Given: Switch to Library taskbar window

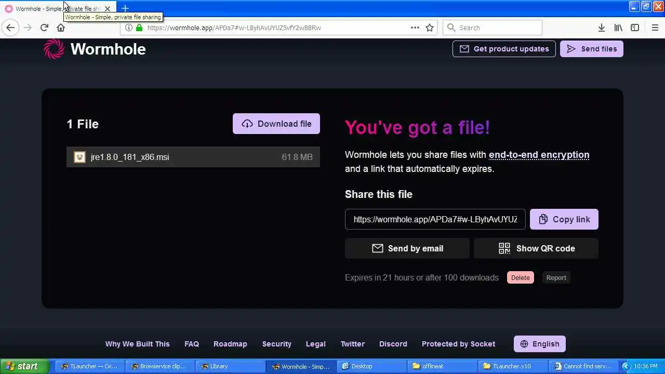Looking at the screenshot, I should click(230, 366).
